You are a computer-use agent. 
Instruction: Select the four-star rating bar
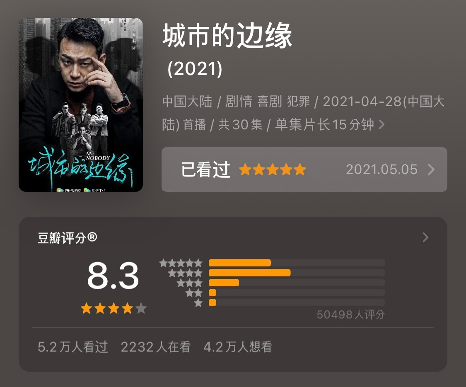(x=297, y=273)
